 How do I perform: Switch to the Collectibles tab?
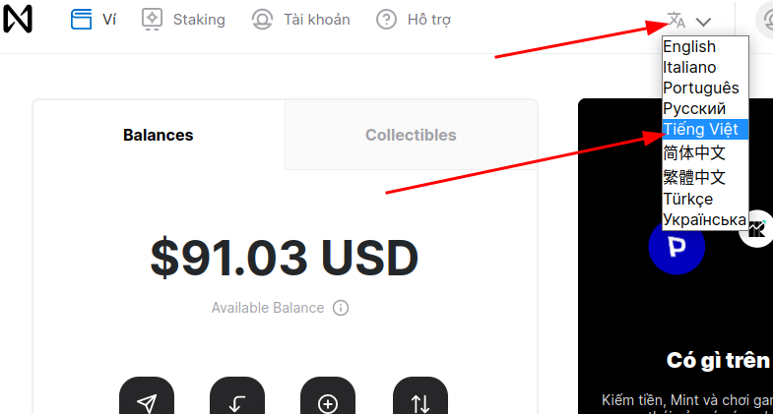tap(411, 135)
